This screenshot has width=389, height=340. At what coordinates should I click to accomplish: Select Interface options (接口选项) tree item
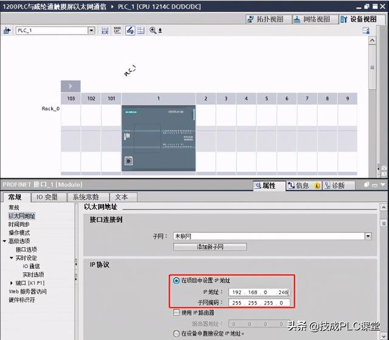[27, 249]
